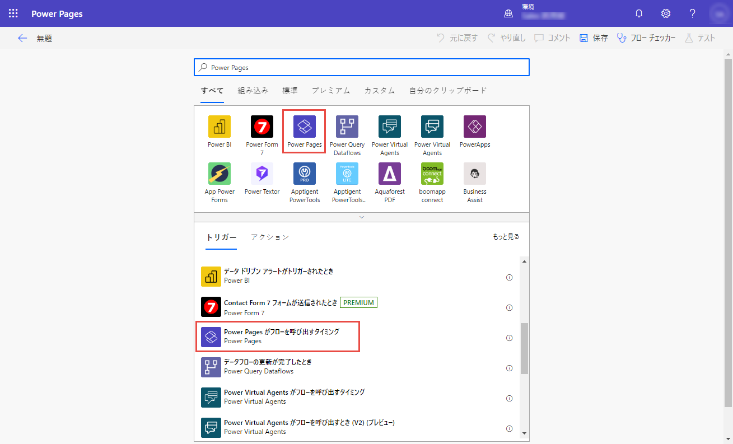Switch to the 標準 tab
This screenshot has height=444, width=733.
coord(290,90)
